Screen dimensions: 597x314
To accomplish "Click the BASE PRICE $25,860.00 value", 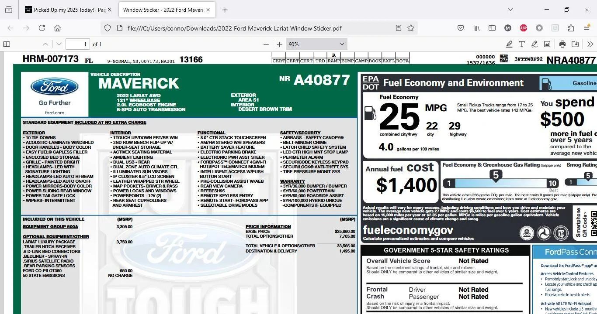I will (345, 232).
